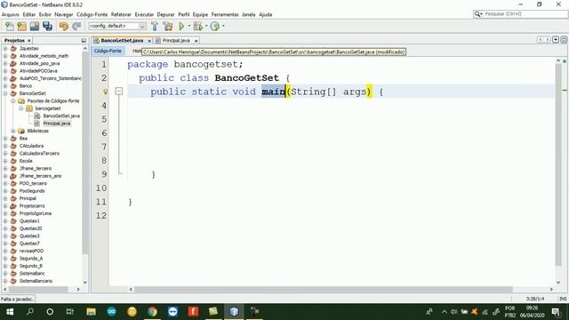Expand the Bibliotecas node

pos(13,131)
